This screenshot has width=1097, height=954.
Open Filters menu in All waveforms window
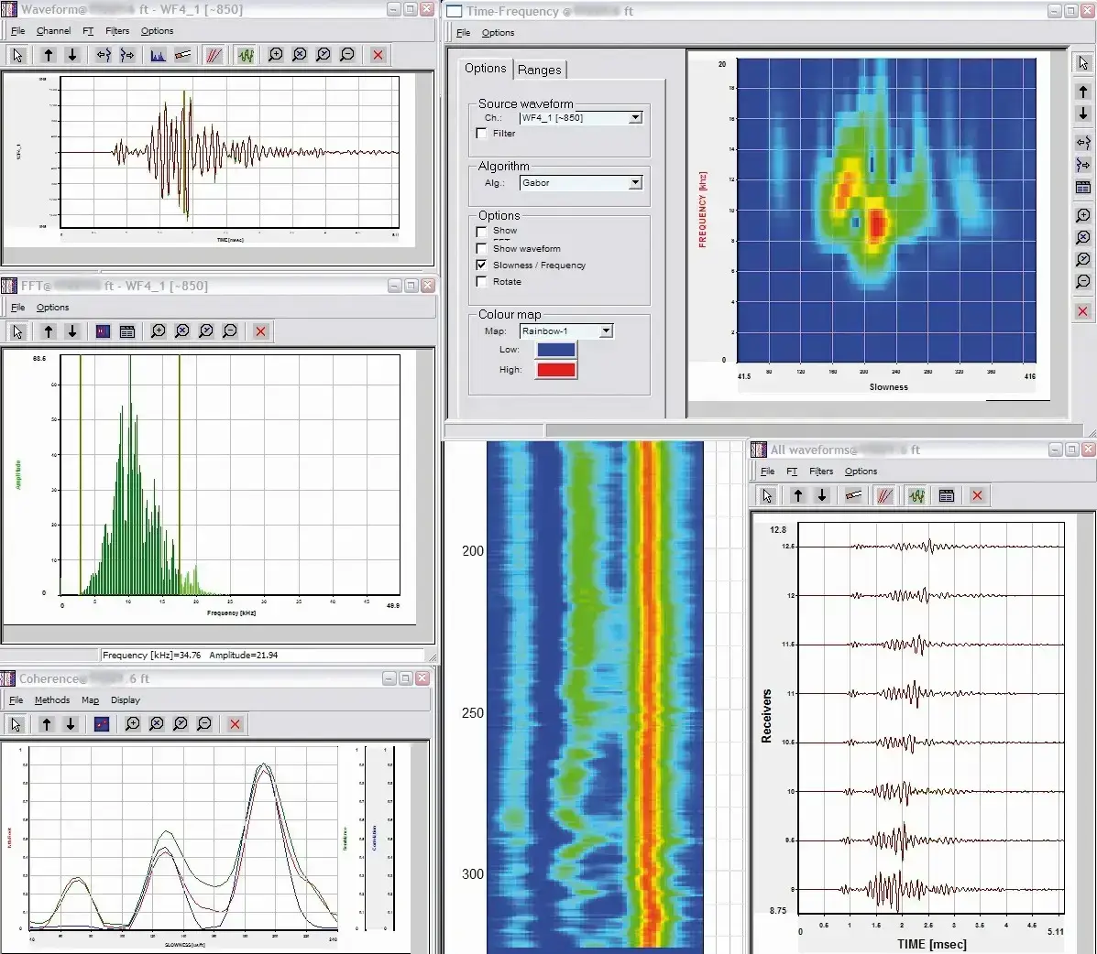[x=821, y=472]
